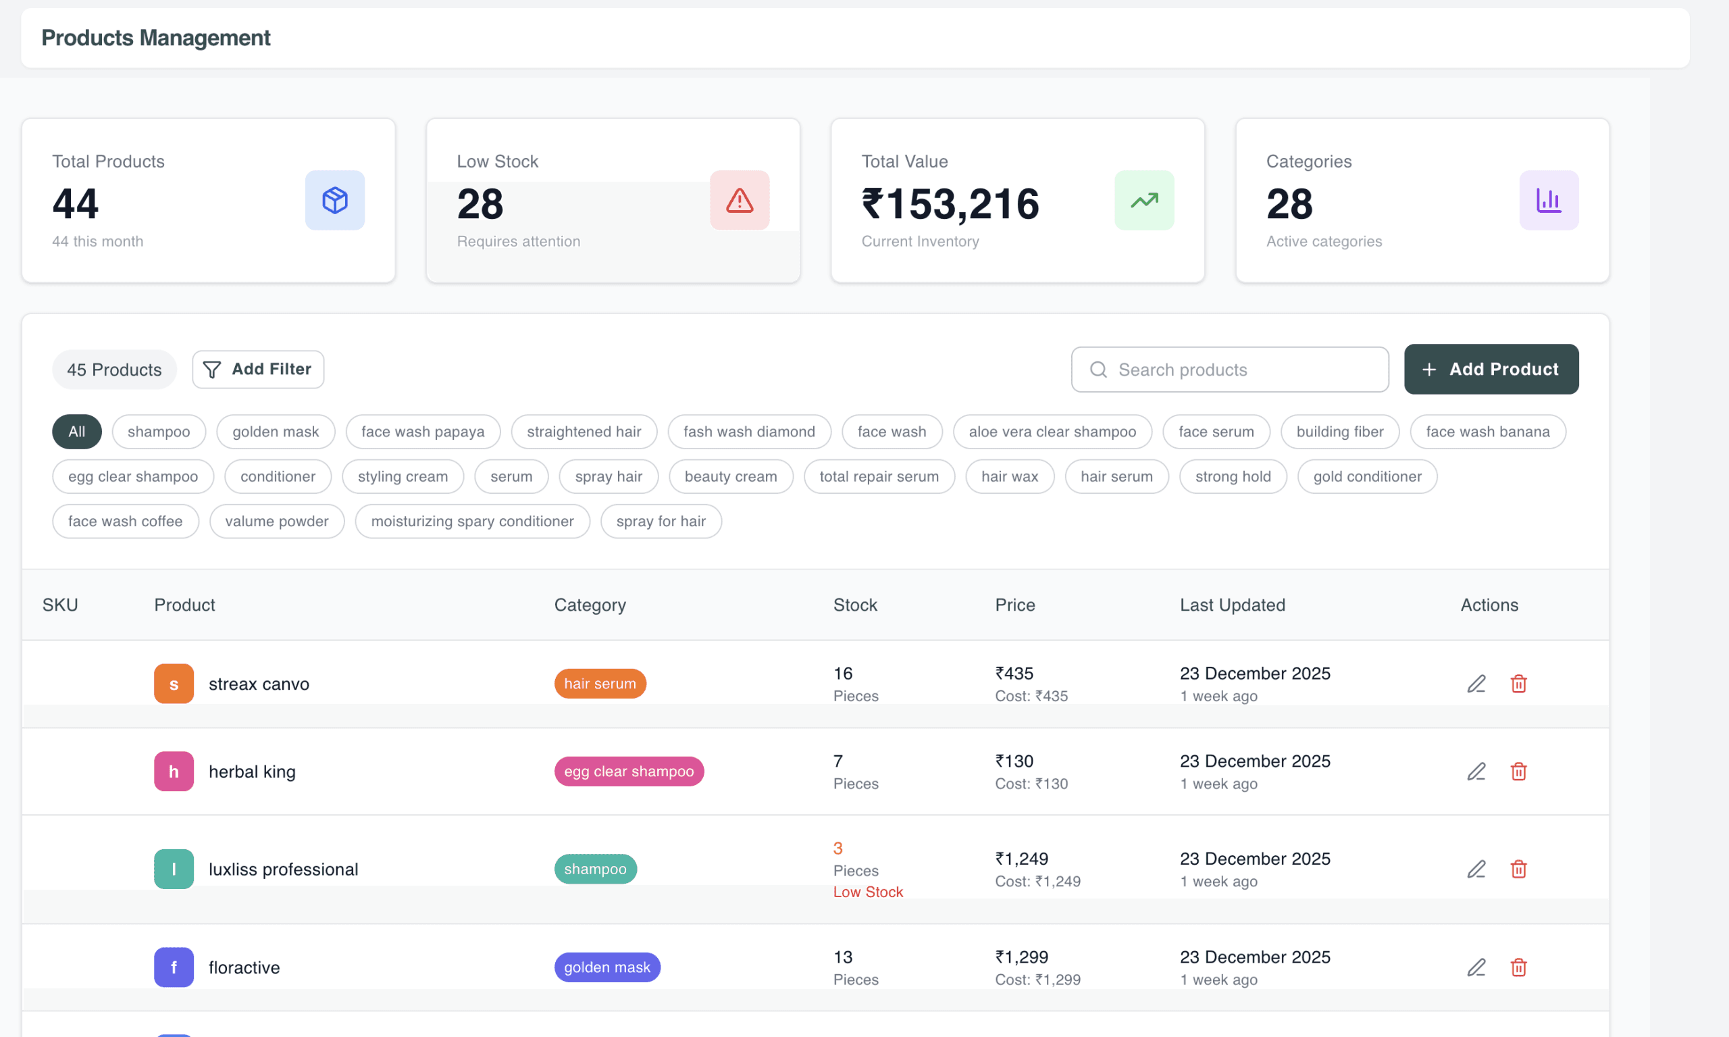This screenshot has width=1729, height=1037.
Task: Sort by the Last Updated column header
Action: click(1232, 605)
